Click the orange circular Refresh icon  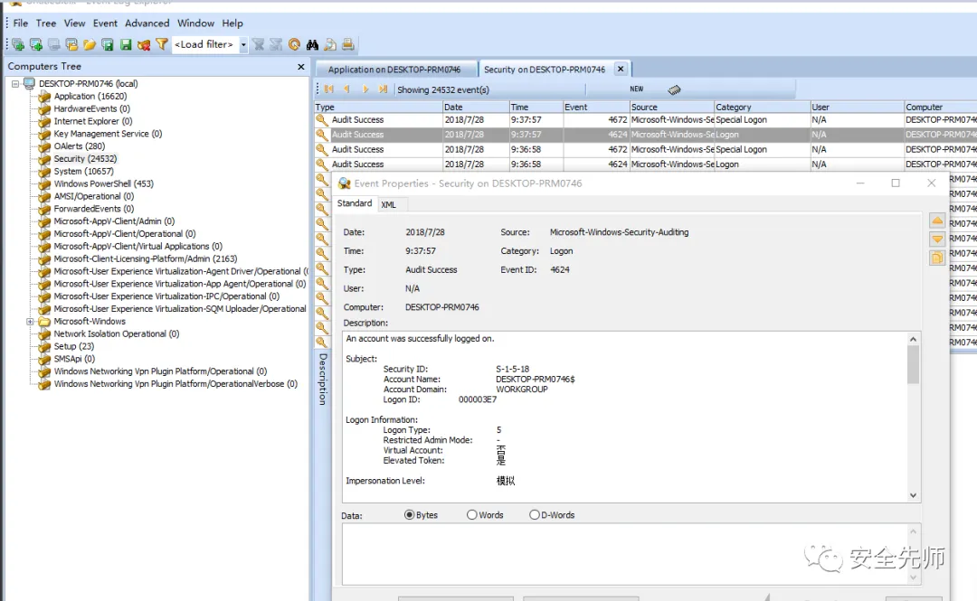(294, 44)
